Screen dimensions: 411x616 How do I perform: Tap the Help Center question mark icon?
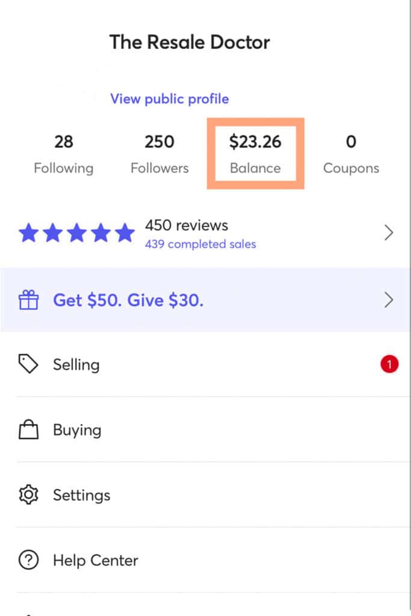click(28, 560)
